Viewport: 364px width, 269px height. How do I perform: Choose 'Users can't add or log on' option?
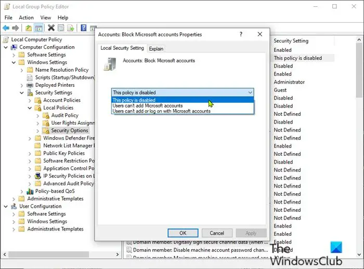[183, 111]
